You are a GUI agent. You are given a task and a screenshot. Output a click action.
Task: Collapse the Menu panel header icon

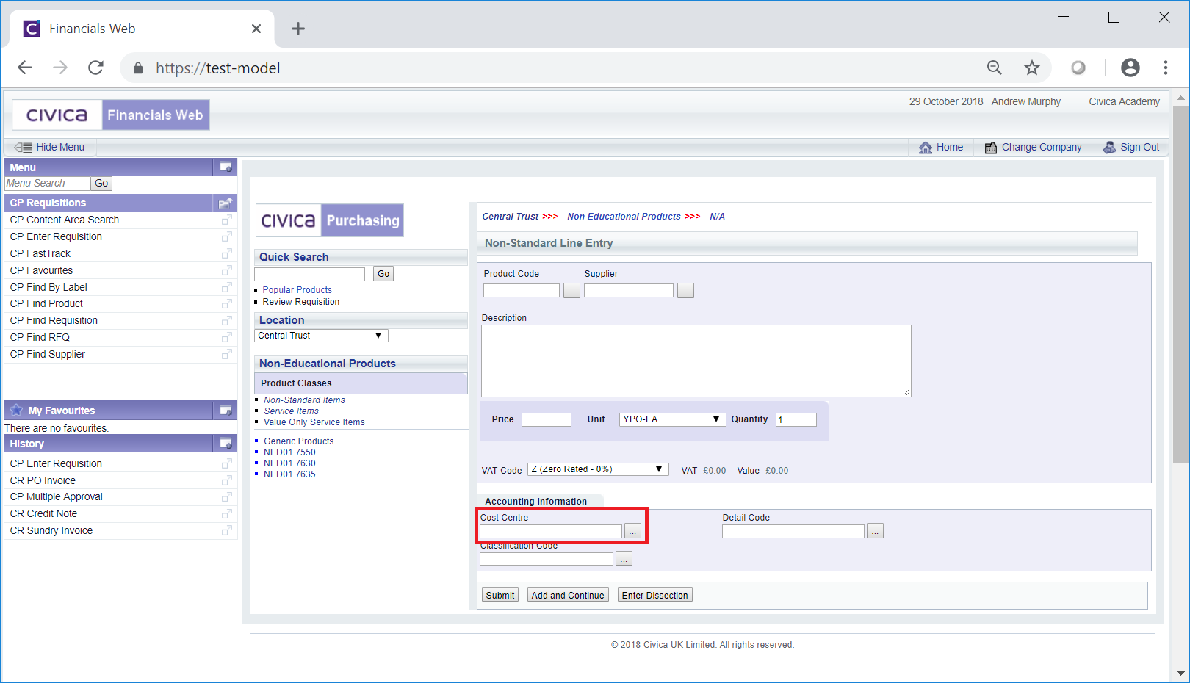coord(226,167)
